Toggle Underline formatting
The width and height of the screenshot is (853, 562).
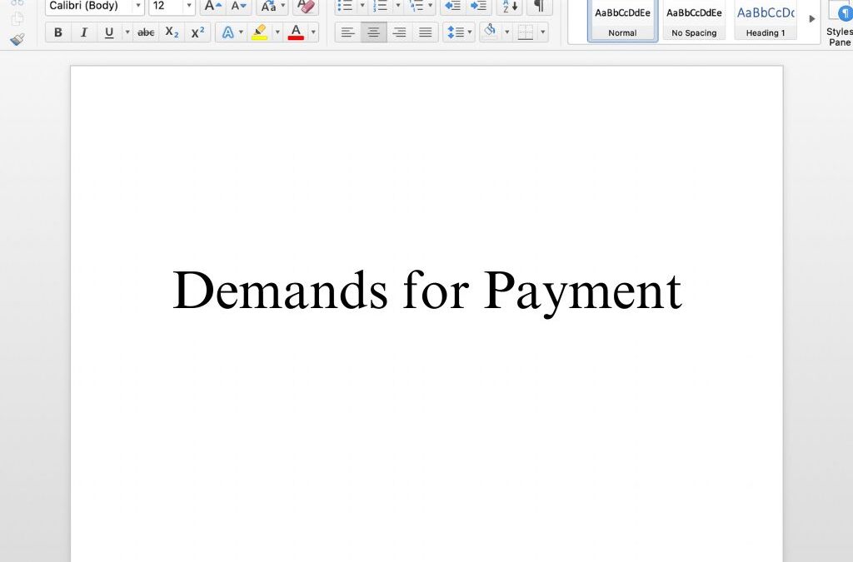[x=109, y=32]
